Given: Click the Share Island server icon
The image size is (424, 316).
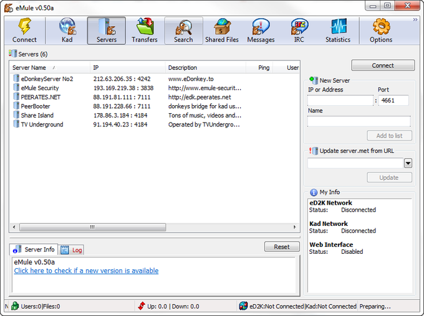Looking at the screenshot, I should tap(16, 115).
